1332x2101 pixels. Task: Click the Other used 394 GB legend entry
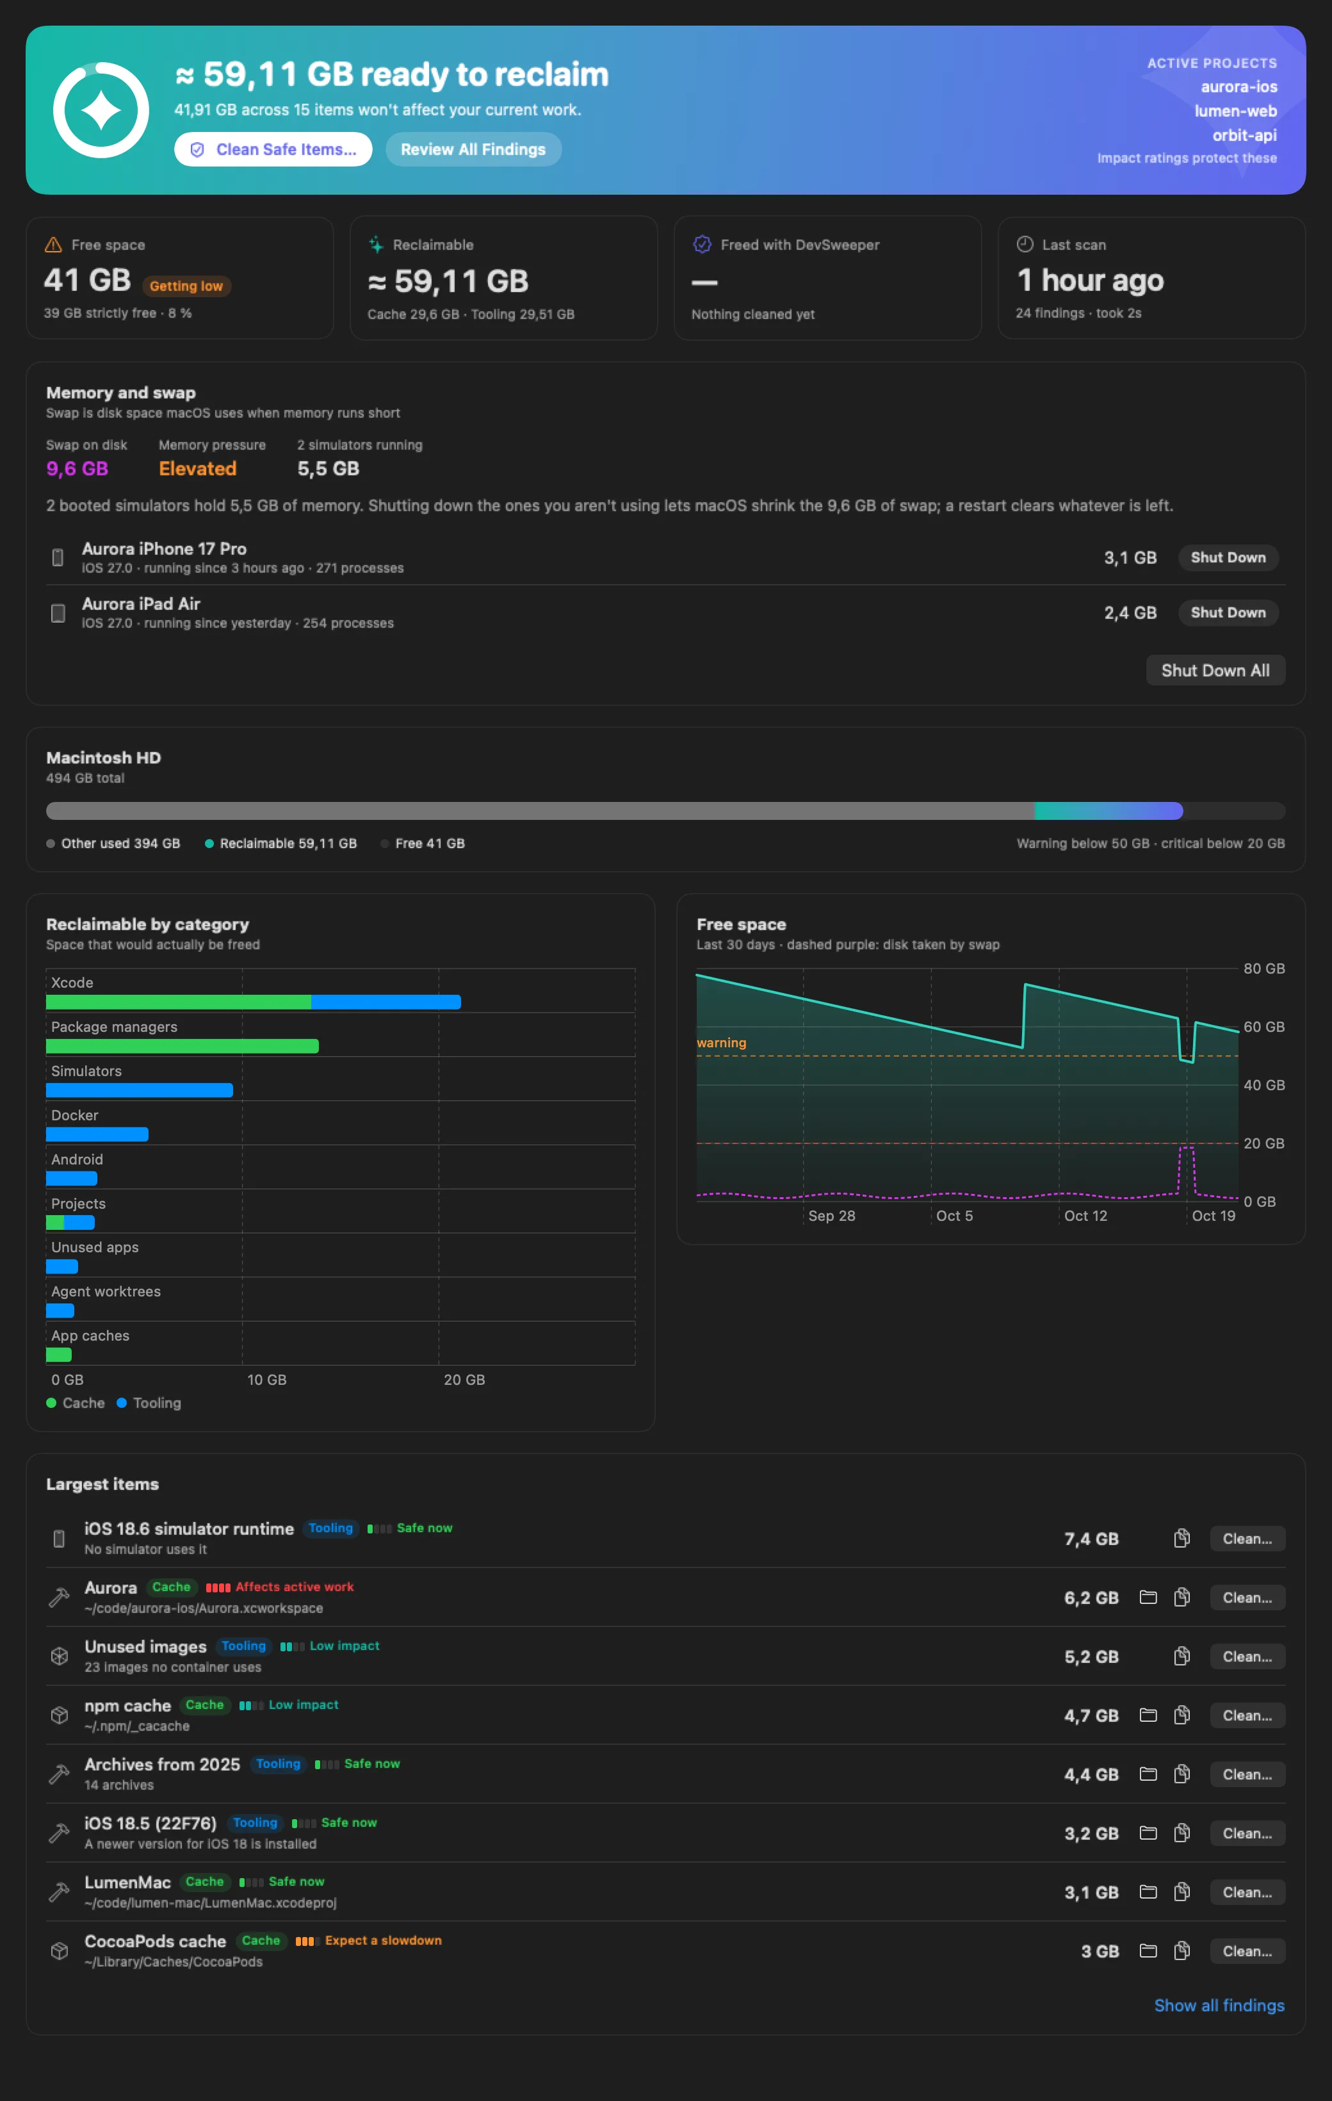(113, 844)
